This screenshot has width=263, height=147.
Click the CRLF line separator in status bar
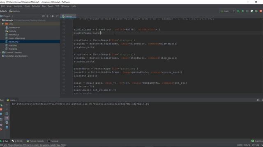tap(247, 145)
